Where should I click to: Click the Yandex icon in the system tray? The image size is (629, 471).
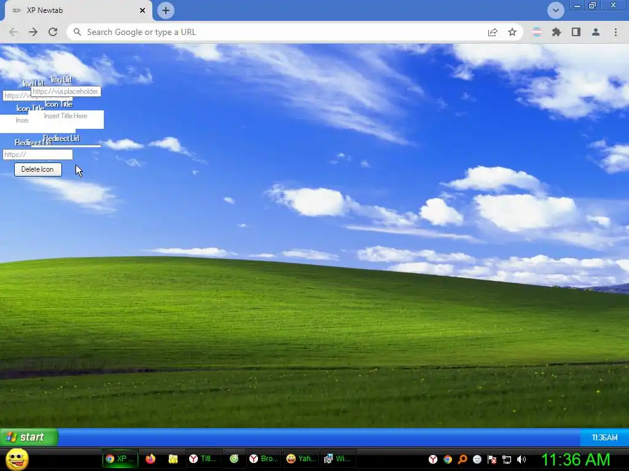pos(433,459)
